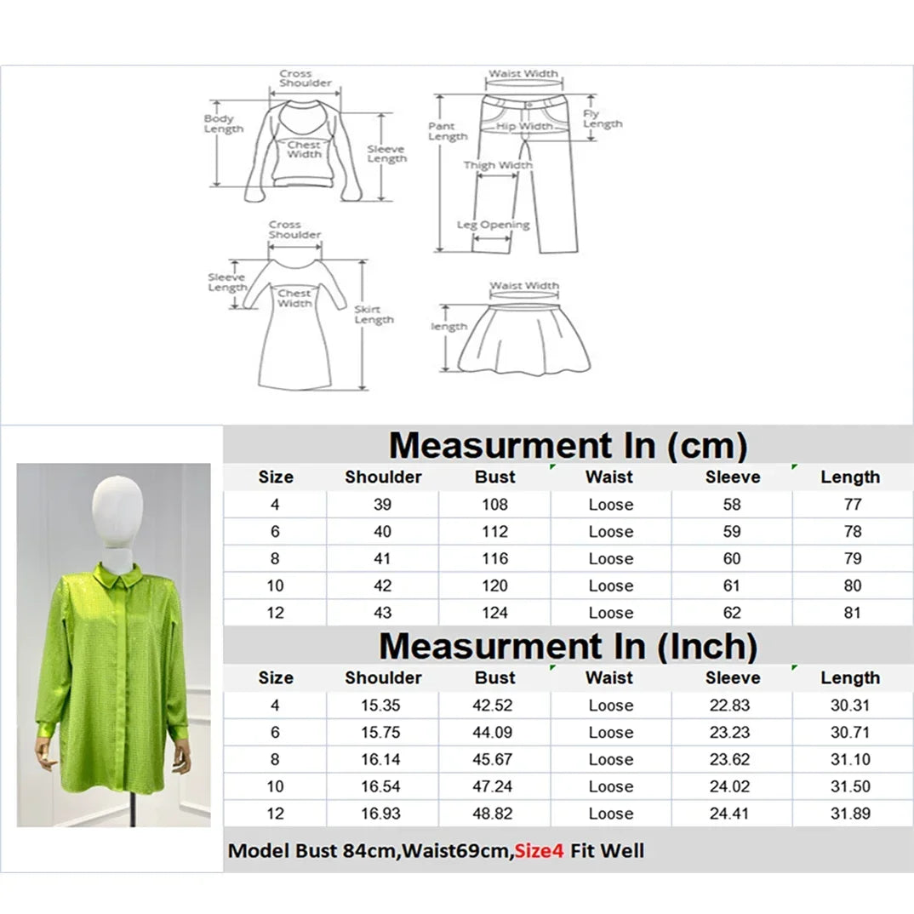Click the Sleeve Length label on the dress diagram
Image resolution: width=914 pixels, height=914 pixels.
(227, 283)
